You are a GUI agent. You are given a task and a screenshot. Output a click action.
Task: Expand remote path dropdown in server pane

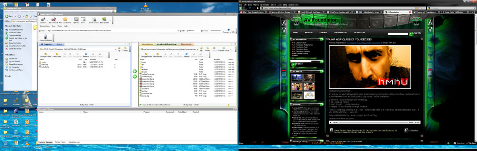coord(197,49)
